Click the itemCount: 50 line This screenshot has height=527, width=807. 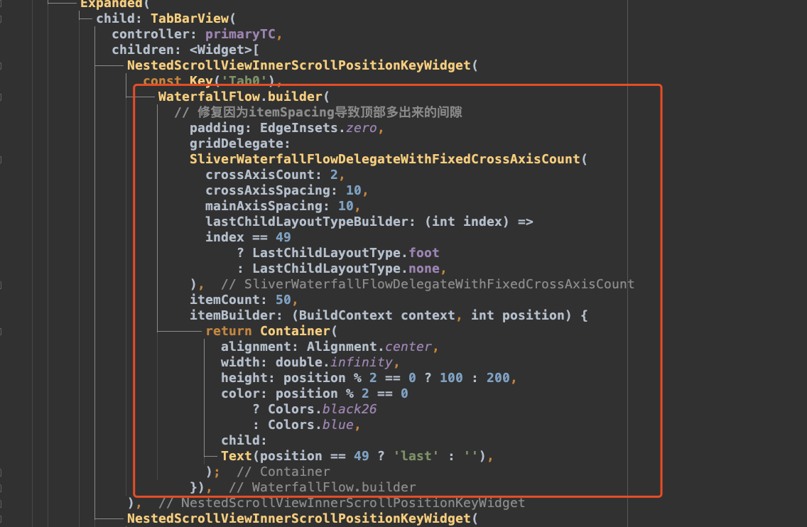[244, 300]
